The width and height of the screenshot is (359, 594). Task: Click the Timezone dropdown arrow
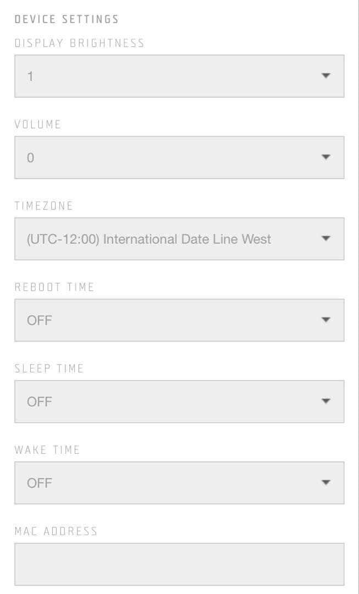point(325,239)
